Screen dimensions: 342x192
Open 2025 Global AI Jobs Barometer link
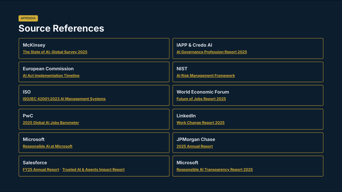[x=51, y=123]
